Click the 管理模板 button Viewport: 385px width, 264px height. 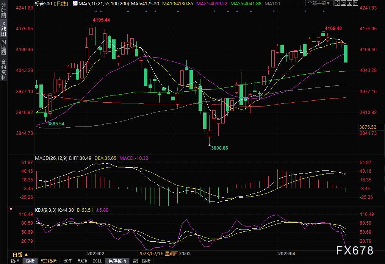[x=141, y=261]
